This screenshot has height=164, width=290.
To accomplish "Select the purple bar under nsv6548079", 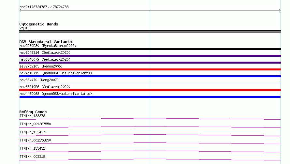I will point(150,63).
